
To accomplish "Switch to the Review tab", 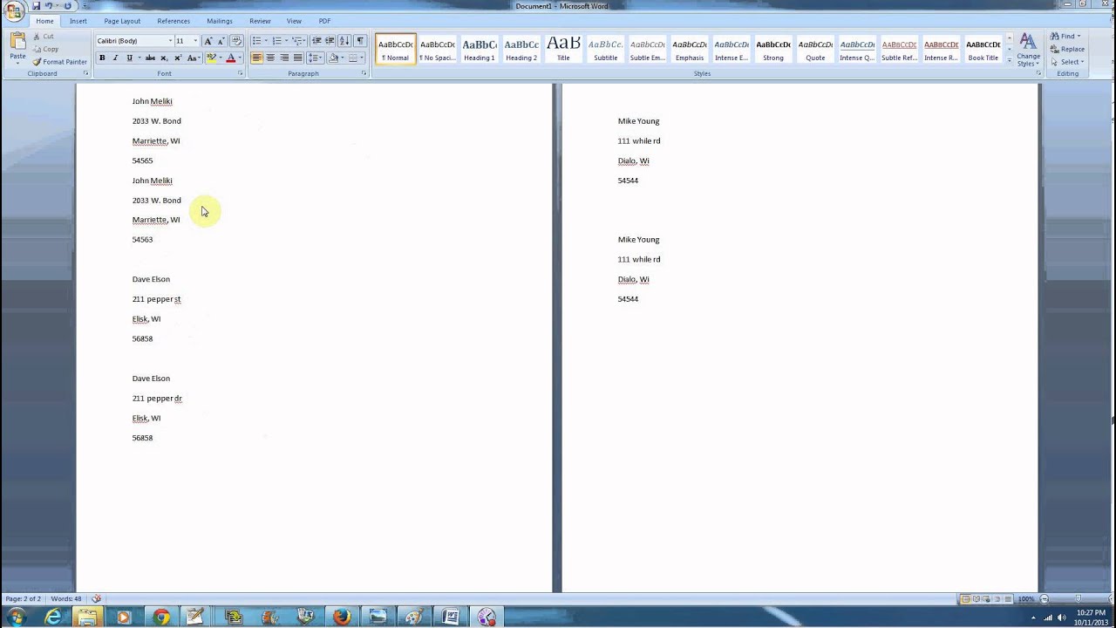I will [x=260, y=21].
